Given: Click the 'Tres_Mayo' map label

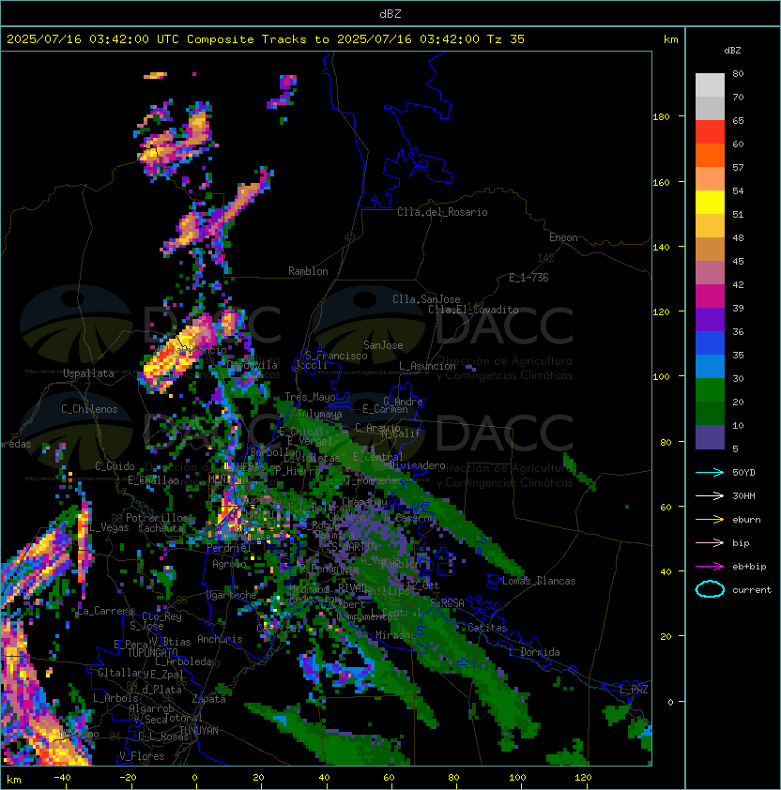Looking at the screenshot, I should [x=310, y=397].
